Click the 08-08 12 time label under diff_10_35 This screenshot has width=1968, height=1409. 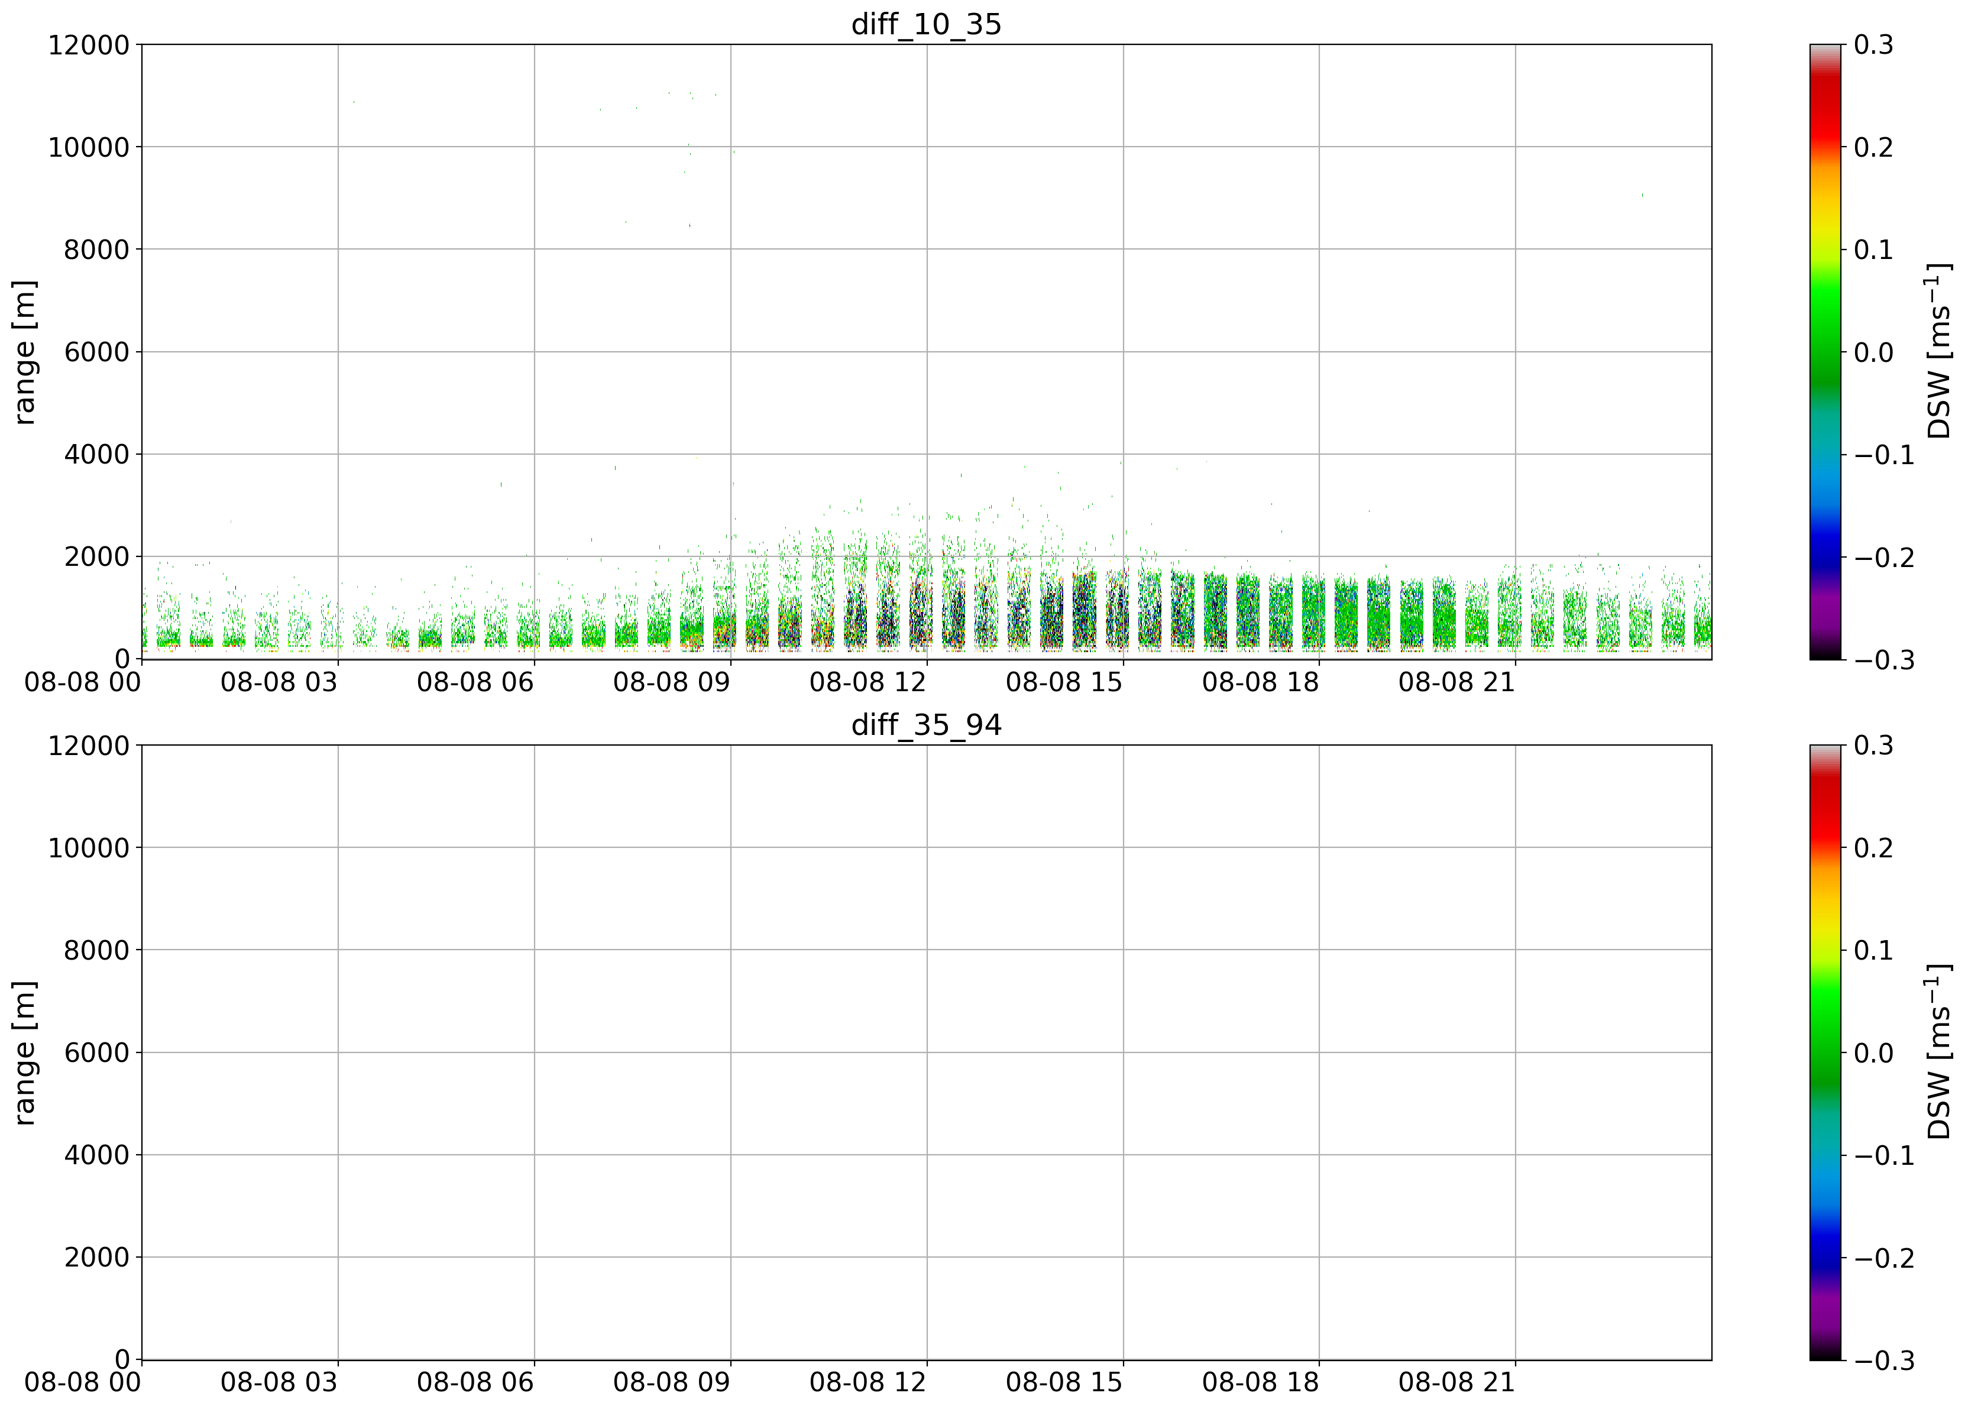[x=868, y=682]
